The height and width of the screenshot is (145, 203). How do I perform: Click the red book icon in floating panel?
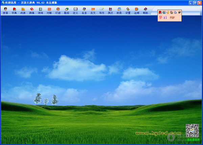pos(160,12)
